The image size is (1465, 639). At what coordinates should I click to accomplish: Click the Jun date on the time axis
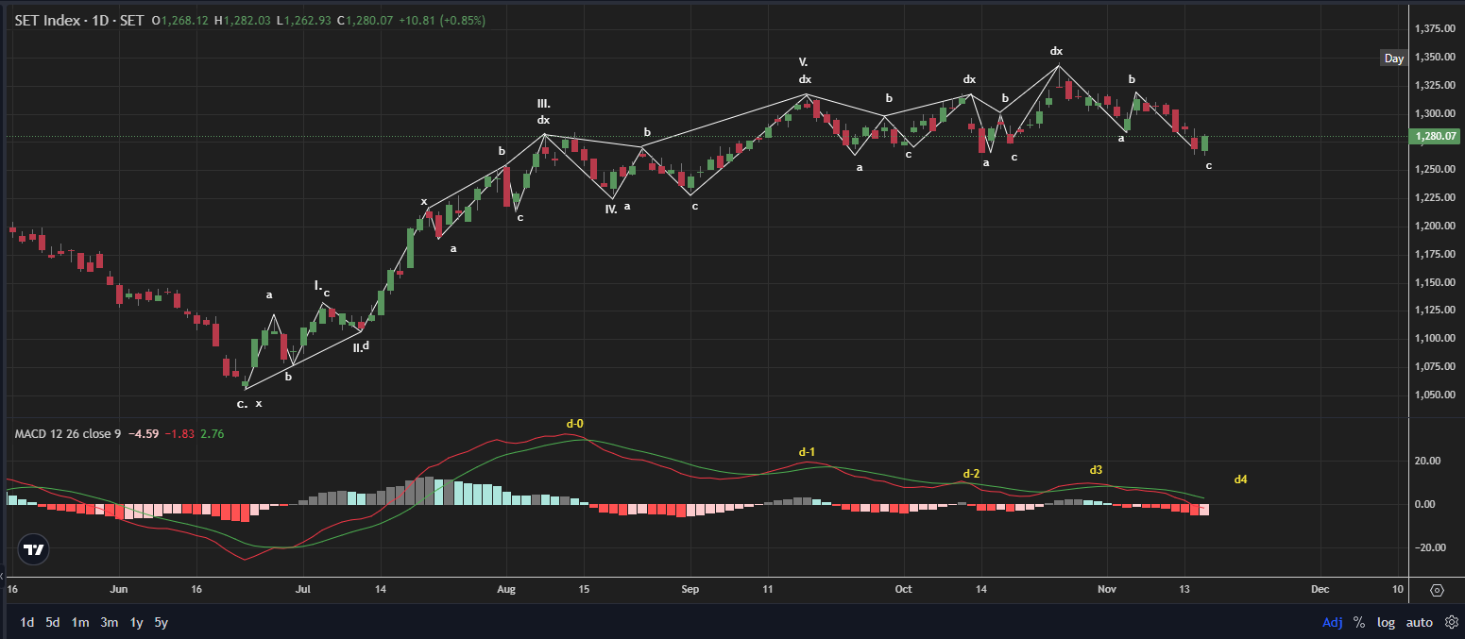119,589
